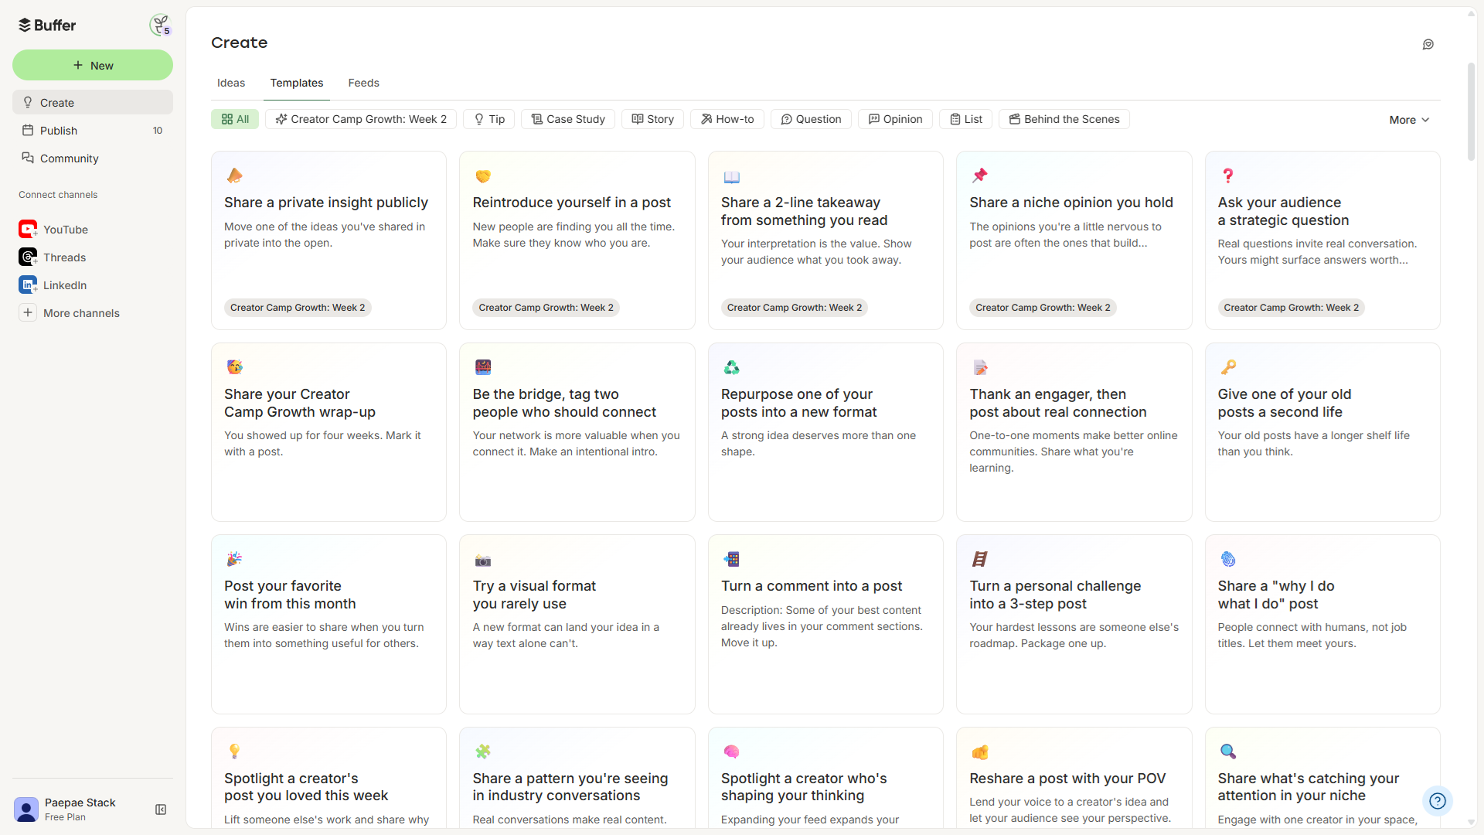This screenshot has width=1484, height=835.
Task: Click the green New button
Action: (x=93, y=65)
